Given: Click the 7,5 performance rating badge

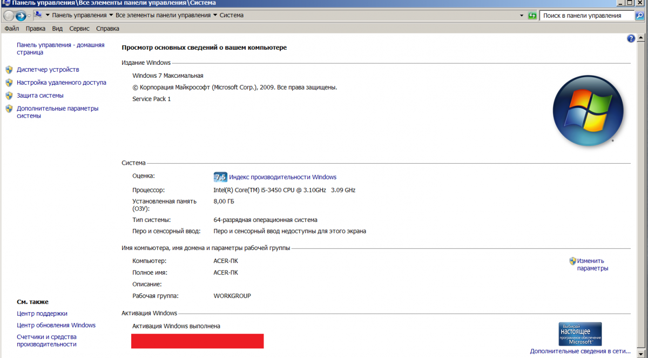Looking at the screenshot, I should click(220, 177).
